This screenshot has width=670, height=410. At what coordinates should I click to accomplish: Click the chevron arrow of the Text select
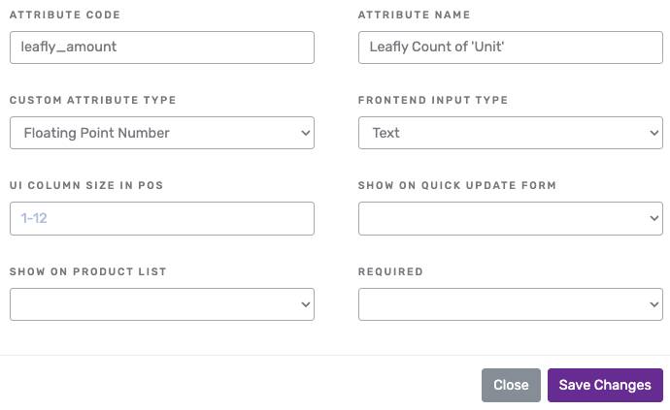pyautogui.click(x=654, y=133)
